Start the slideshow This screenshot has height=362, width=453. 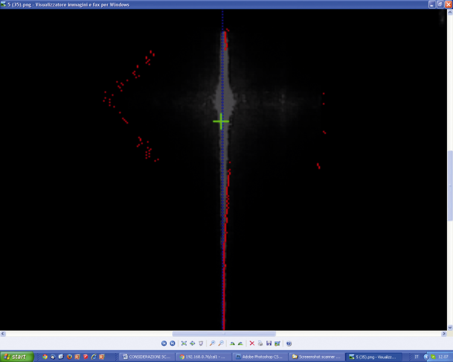(201, 343)
